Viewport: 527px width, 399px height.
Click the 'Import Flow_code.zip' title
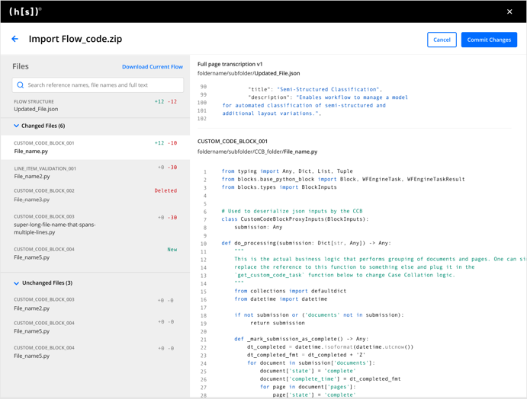[76, 39]
